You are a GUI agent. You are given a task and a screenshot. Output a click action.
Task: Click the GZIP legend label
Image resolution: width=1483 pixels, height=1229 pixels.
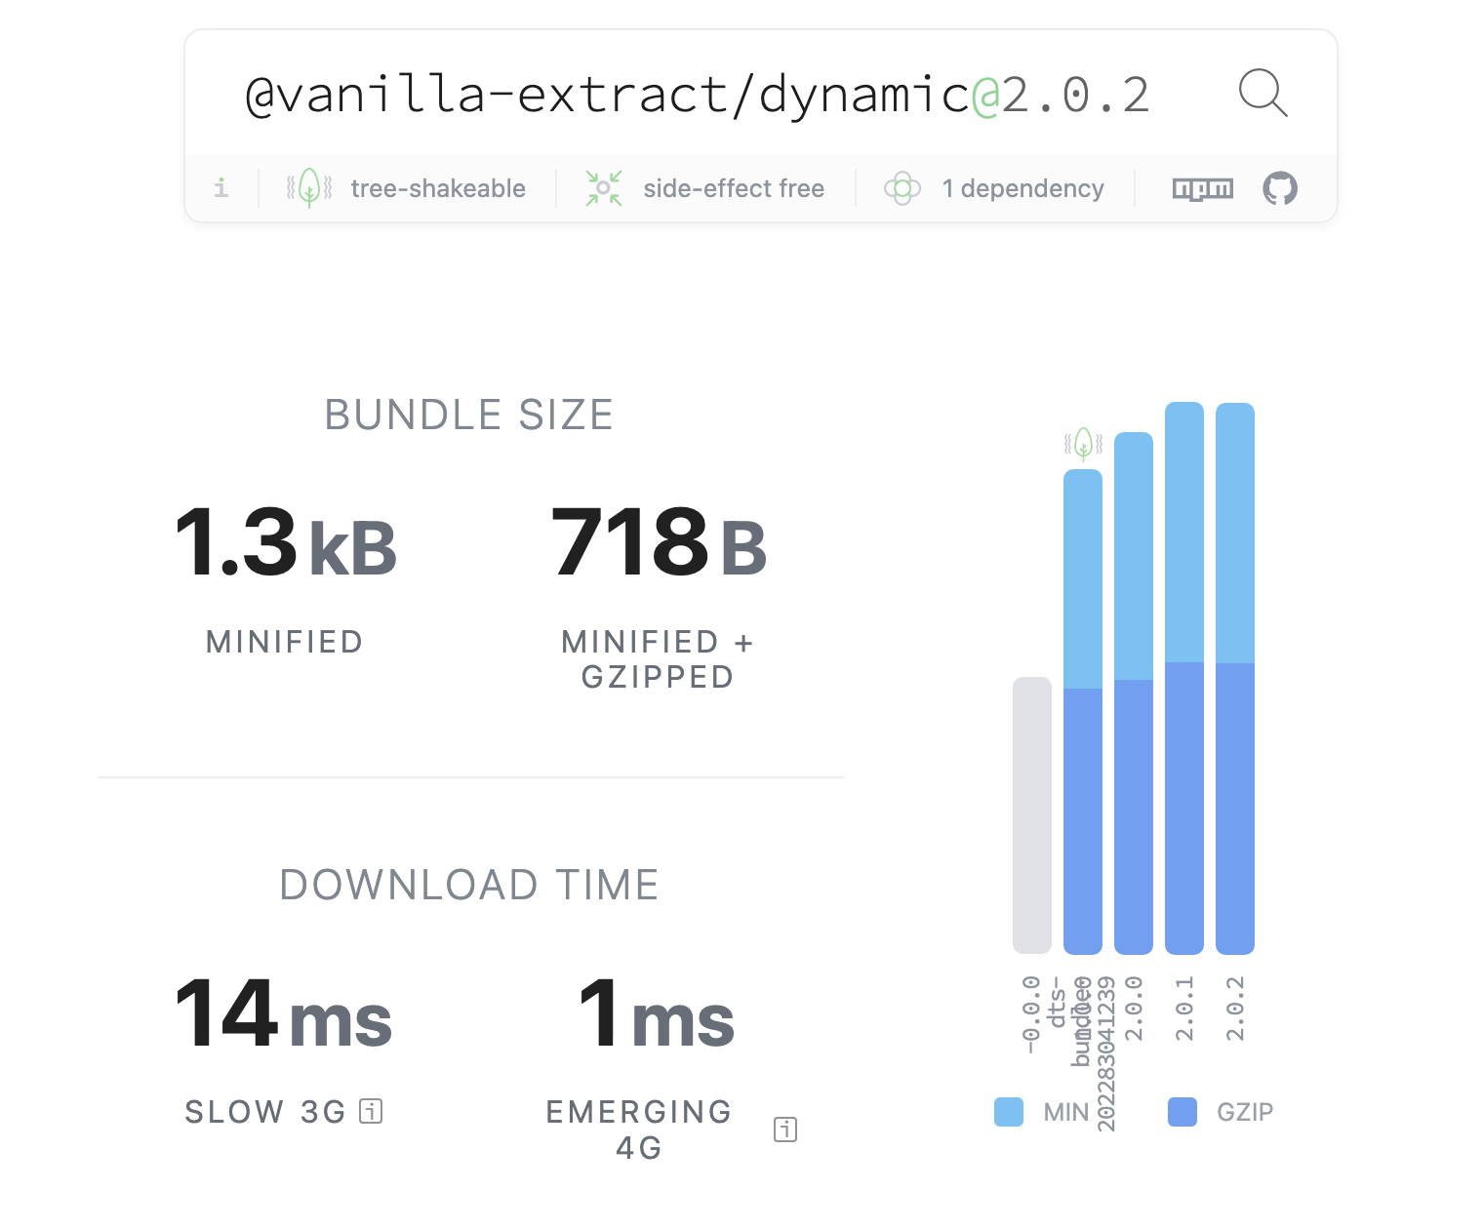point(1245,1112)
